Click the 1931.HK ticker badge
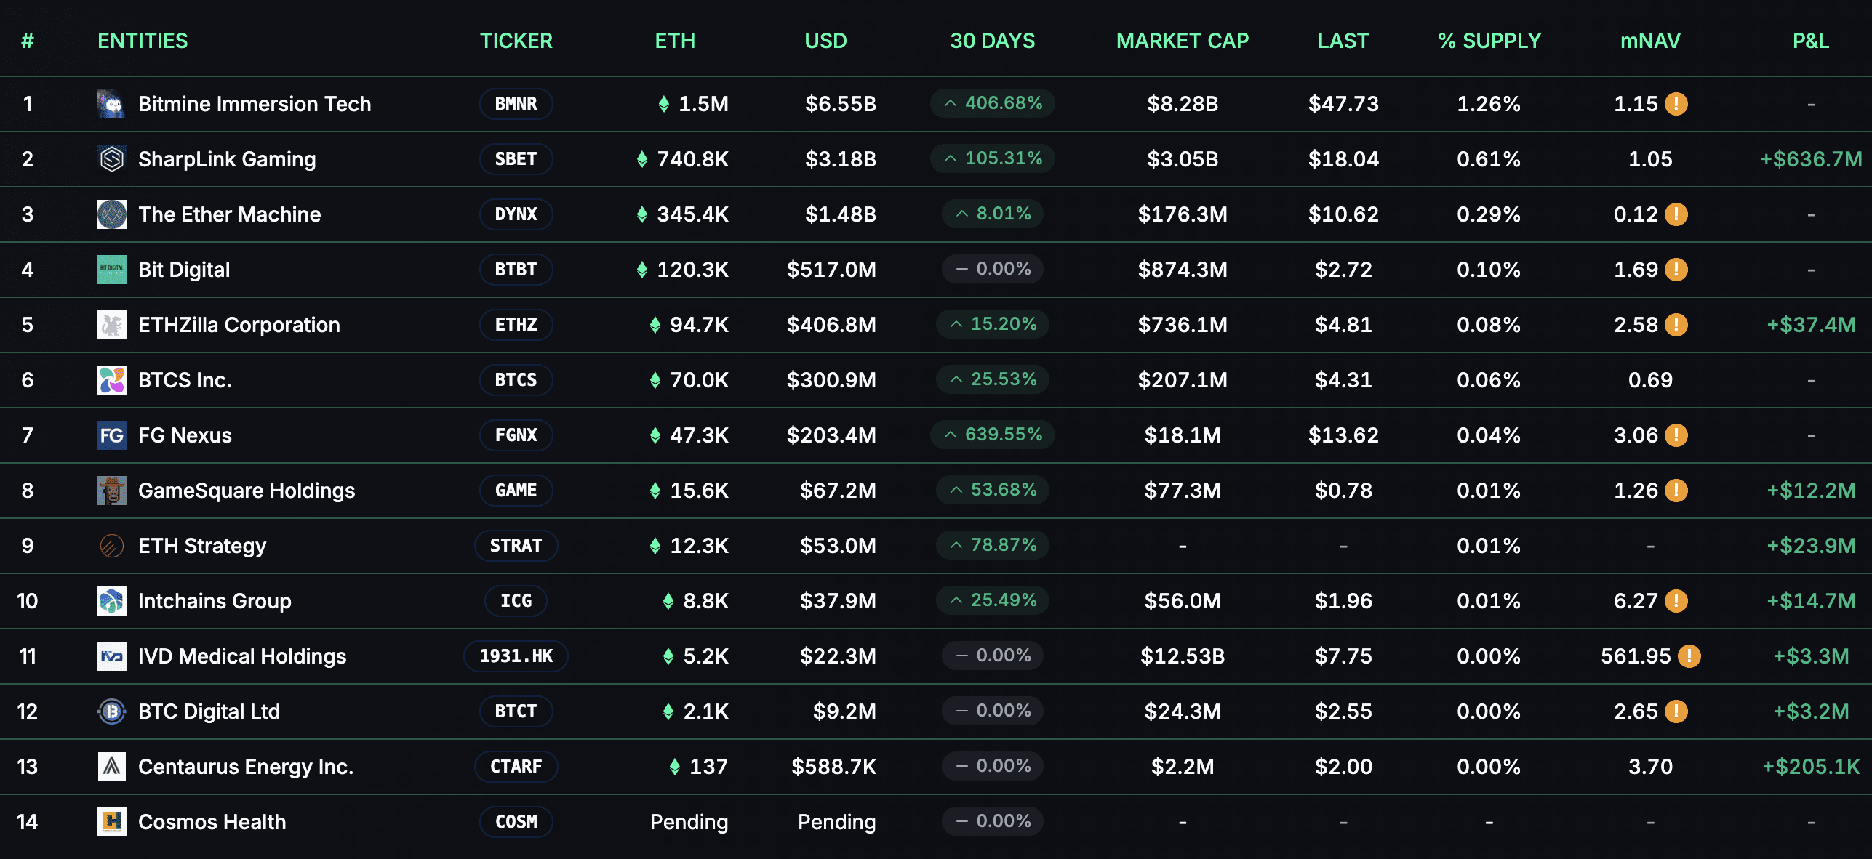Screen dimensions: 1872x859 516,656
